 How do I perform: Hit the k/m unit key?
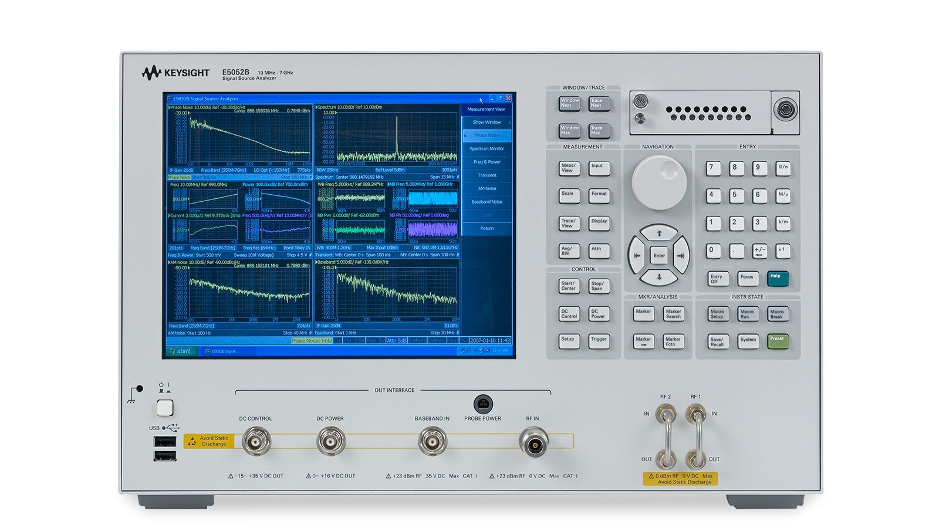783,223
